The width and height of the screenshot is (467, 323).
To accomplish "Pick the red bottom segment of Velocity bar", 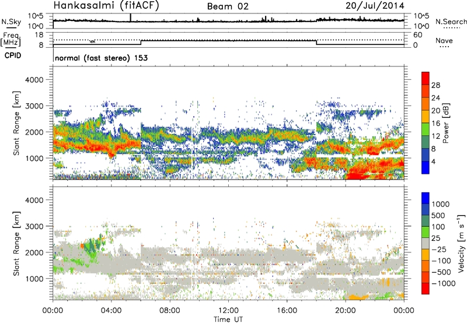I will click(x=426, y=289).
